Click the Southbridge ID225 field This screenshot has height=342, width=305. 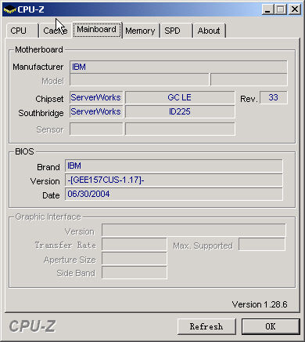pos(180,111)
